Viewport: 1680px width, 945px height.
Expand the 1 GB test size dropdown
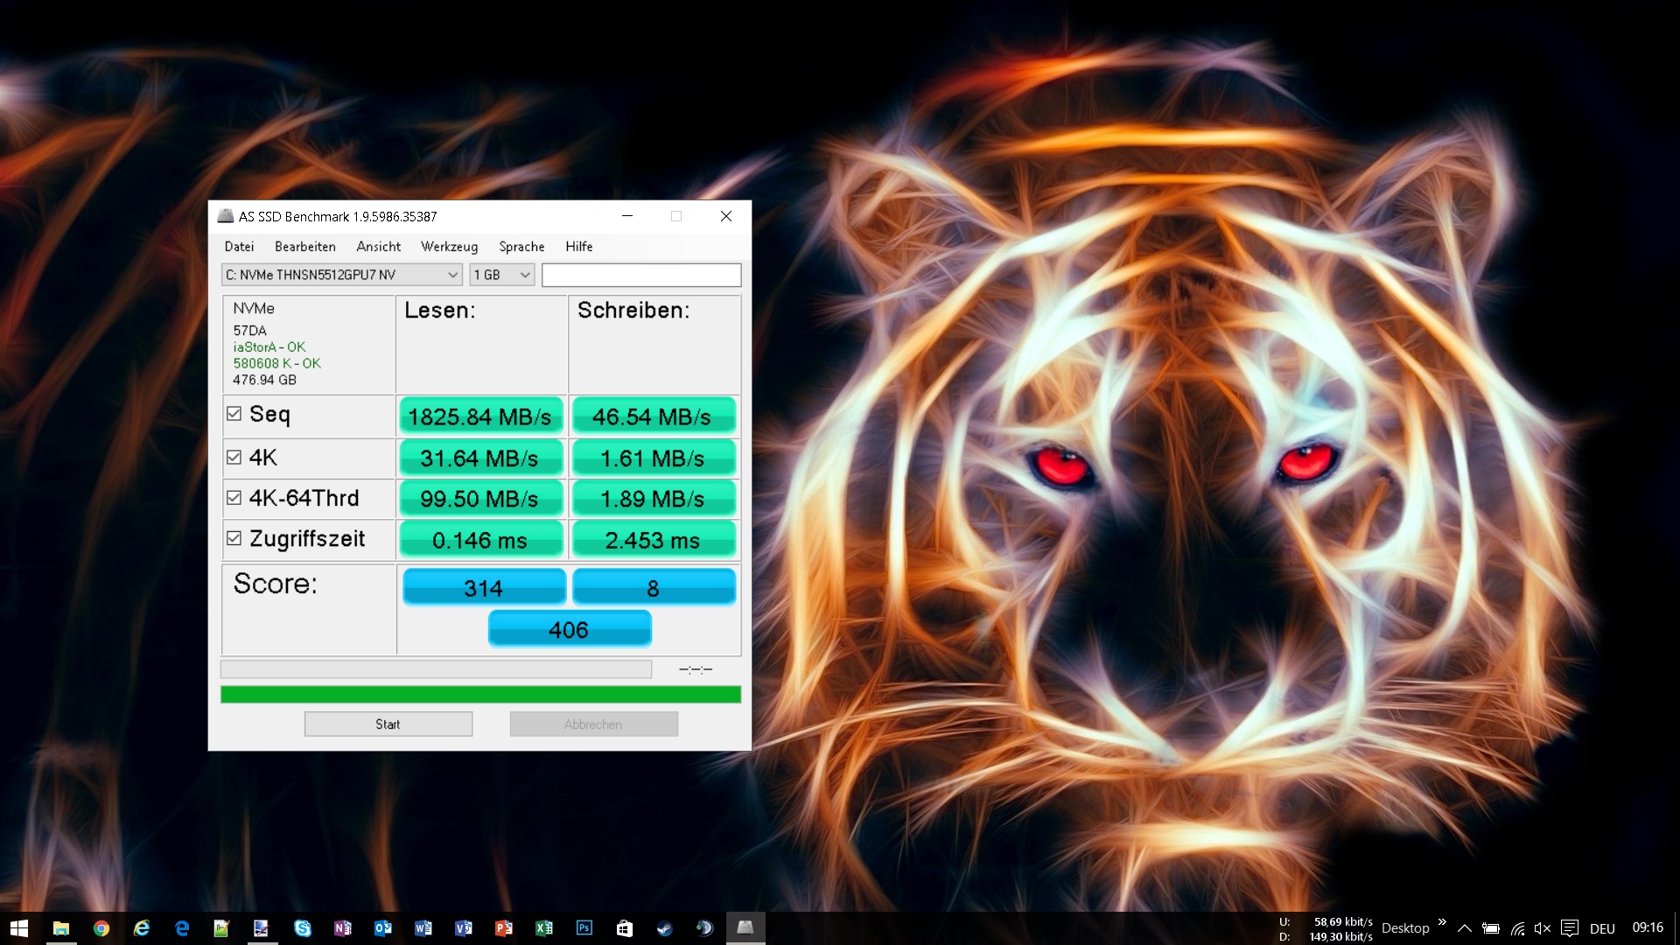coord(501,275)
